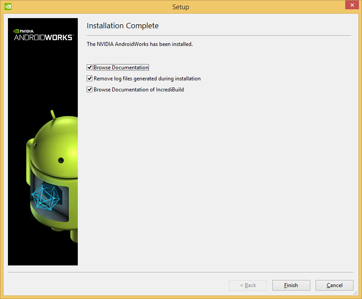
Task: Click the disabled Back button
Action: tap(248, 285)
